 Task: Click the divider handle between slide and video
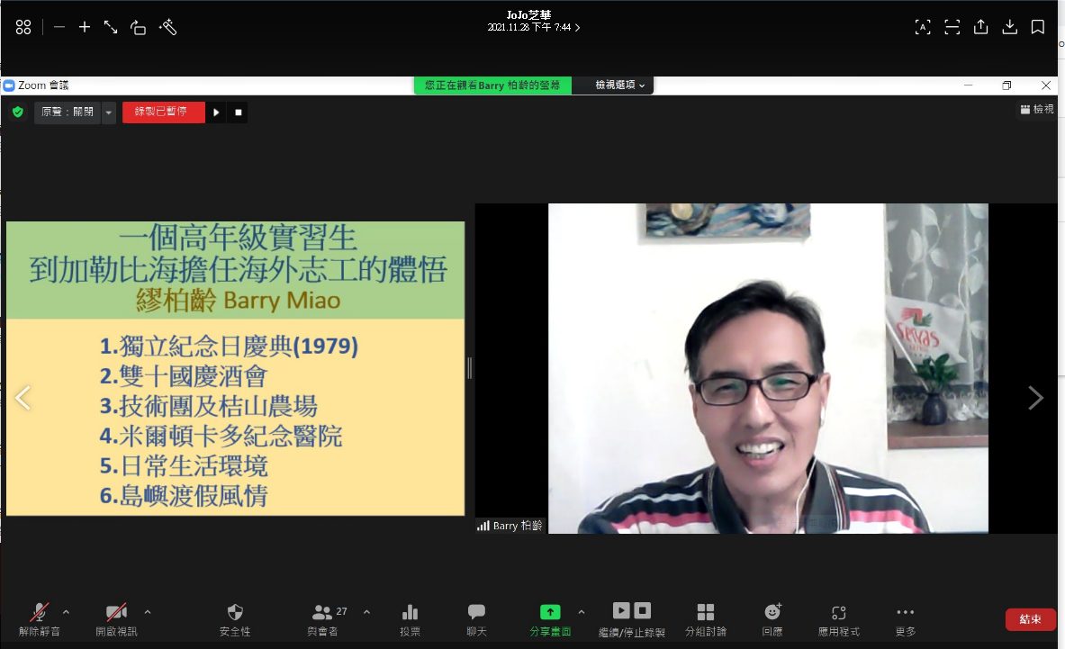(469, 368)
